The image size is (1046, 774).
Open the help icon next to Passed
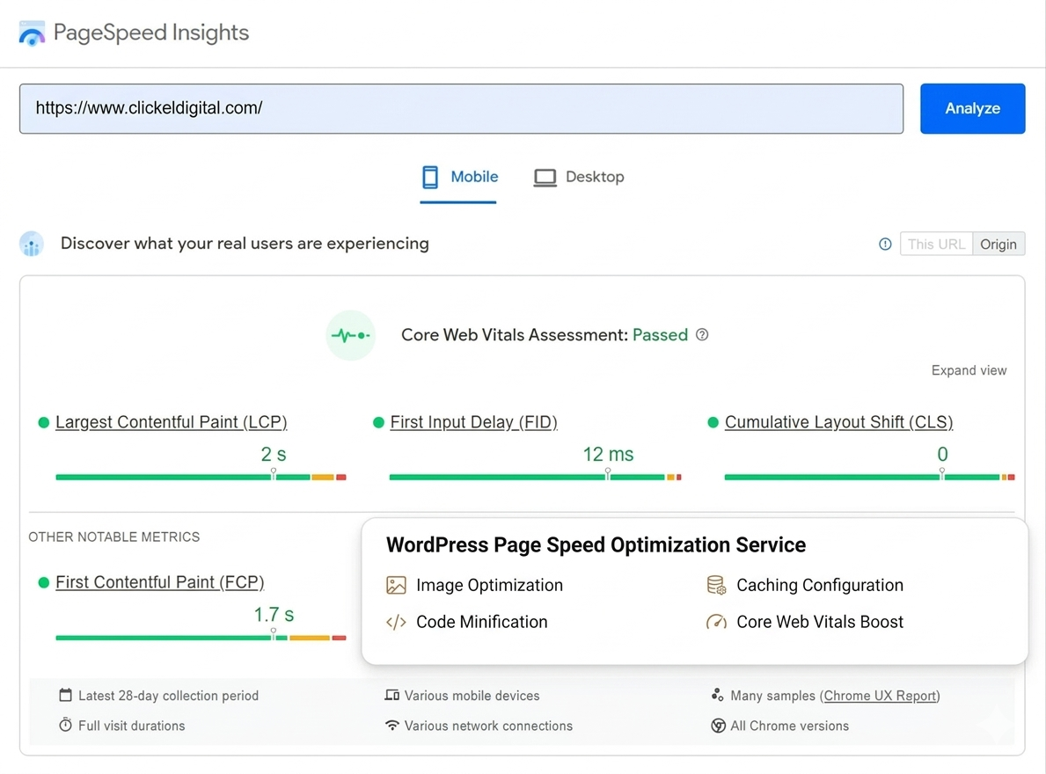tap(702, 334)
